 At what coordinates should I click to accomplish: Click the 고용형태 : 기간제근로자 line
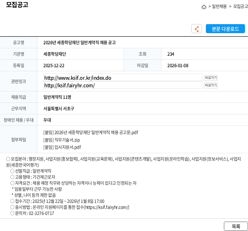coord(33,177)
